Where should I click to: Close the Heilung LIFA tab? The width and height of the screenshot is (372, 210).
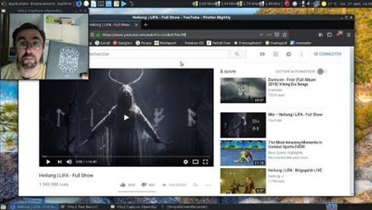click(x=137, y=24)
